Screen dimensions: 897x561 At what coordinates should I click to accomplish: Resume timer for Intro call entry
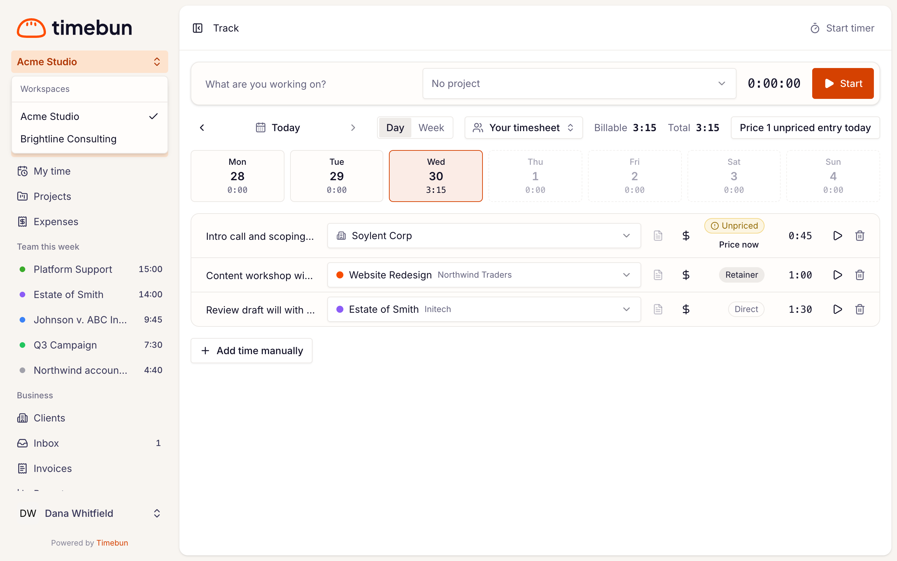coord(837,236)
